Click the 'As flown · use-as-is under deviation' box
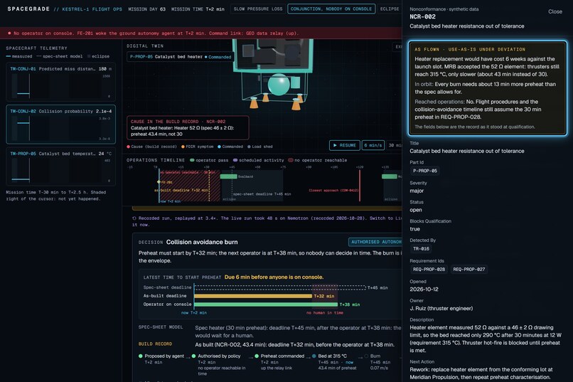The image size is (573, 382). (x=488, y=88)
